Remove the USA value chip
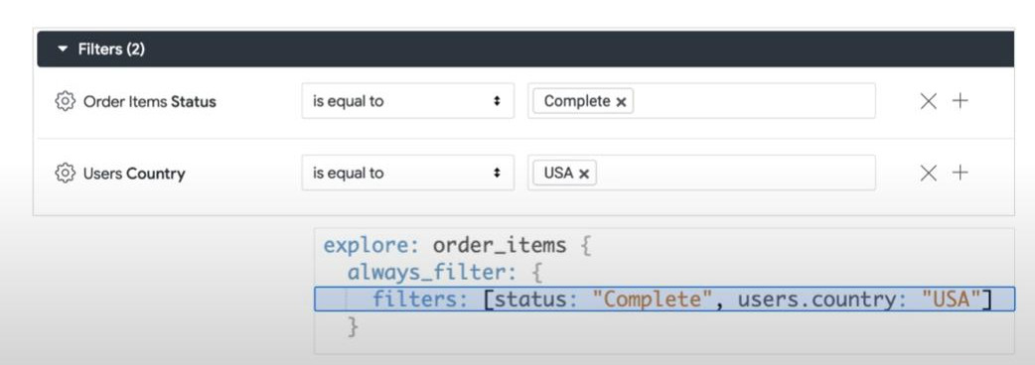The image size is (1035, 365). [x=583, y=174]
